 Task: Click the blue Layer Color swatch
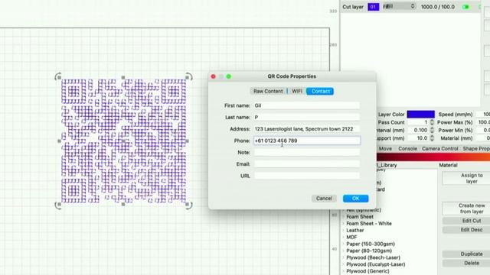(420, 114)
